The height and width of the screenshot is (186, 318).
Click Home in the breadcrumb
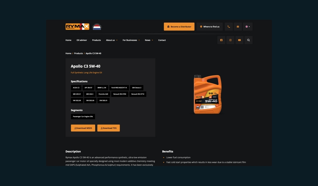68,53
